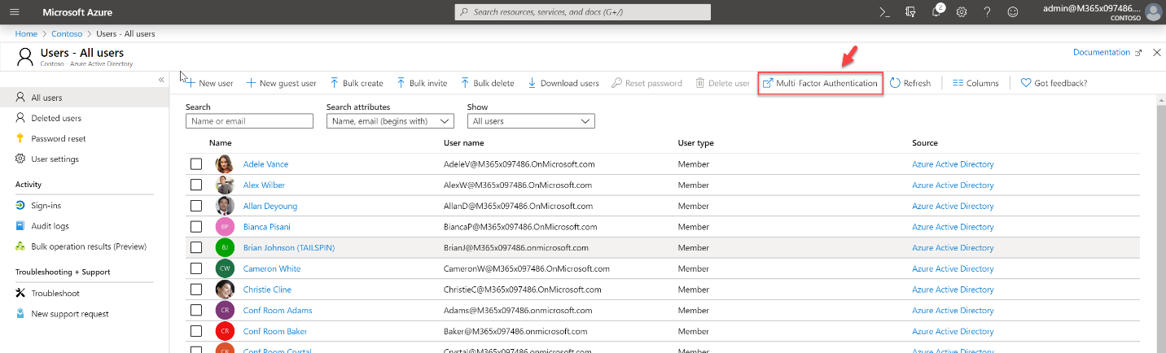Viewport: 1166px width, 353px height.
Task: Close the Users blade with the X
Action: click(x=1157, y=52)
